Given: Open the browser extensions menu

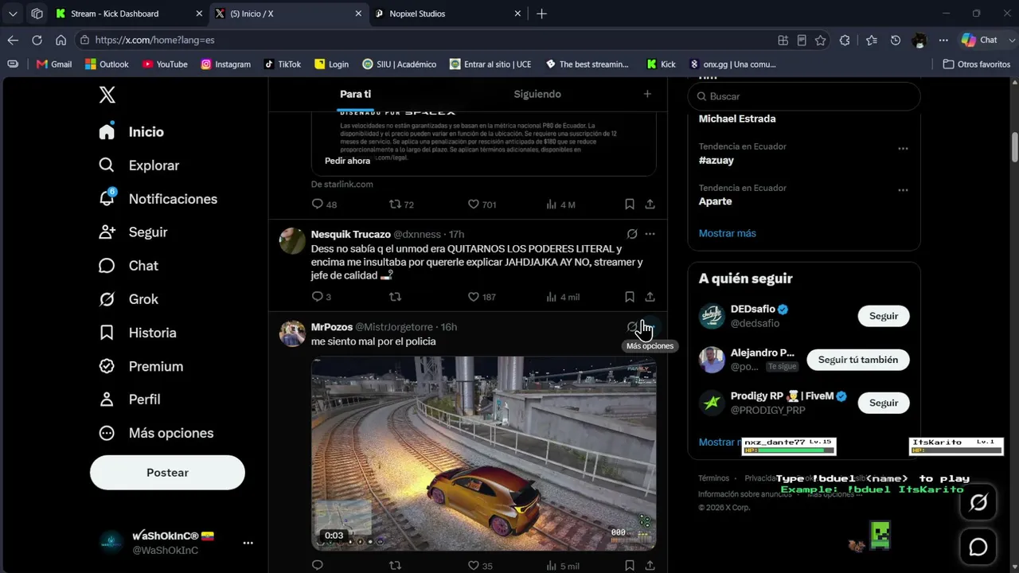Looking at the screenshot, I should 845,40.
